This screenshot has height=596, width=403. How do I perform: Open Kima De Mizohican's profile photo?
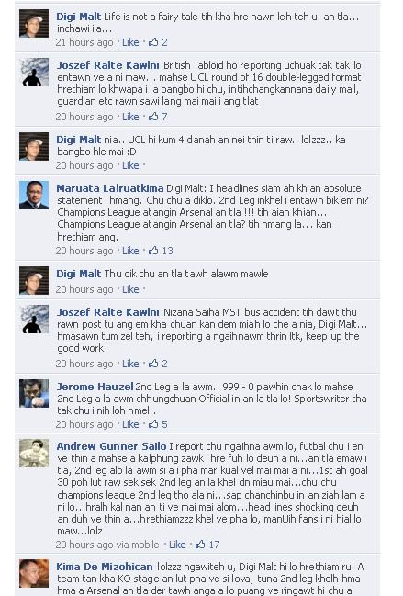[x=34, y=574]
